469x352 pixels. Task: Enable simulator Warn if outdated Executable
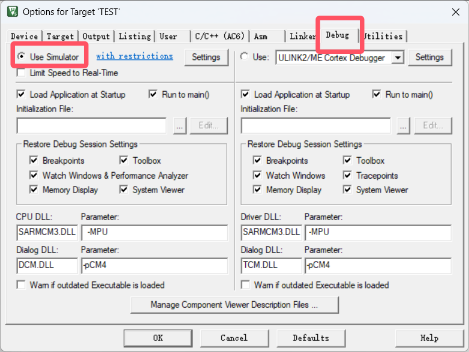21,285
